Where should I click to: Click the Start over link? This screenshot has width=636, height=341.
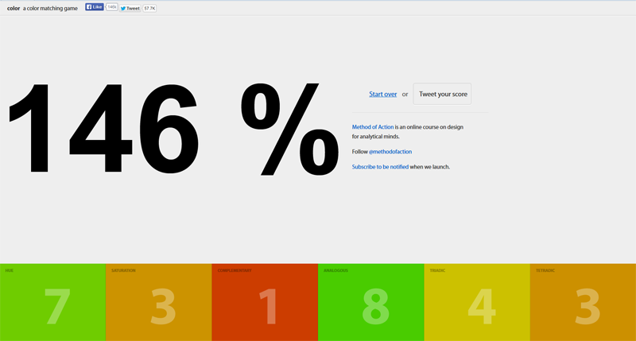pyautogui.click(x=382, y=94)
